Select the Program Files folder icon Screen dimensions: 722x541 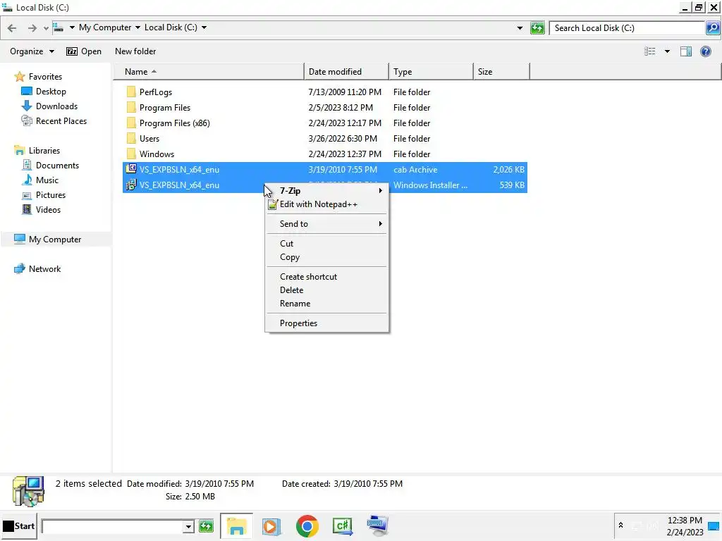click(131, 108)
